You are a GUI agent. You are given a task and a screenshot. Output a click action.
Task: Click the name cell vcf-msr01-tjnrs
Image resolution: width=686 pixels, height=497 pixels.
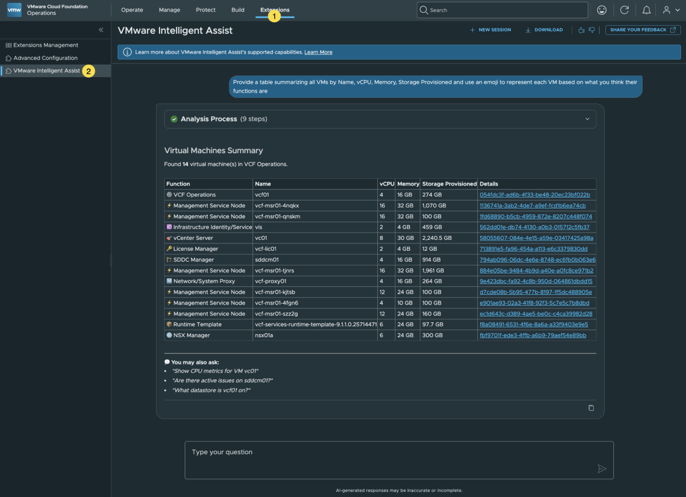[315, 270]
